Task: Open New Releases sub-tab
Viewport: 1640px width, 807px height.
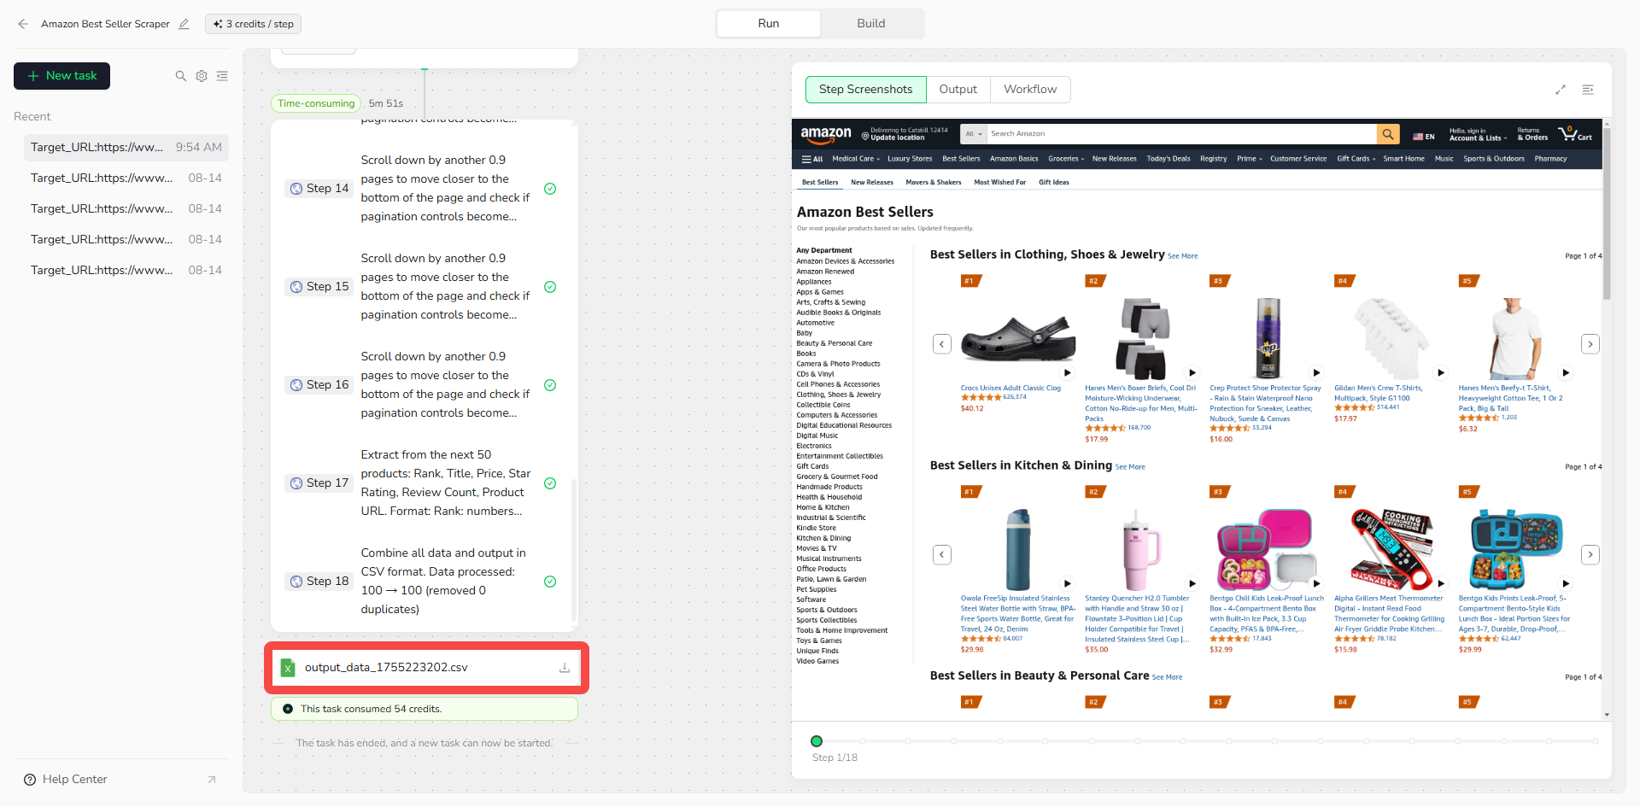Action: (x=872, y=183)
